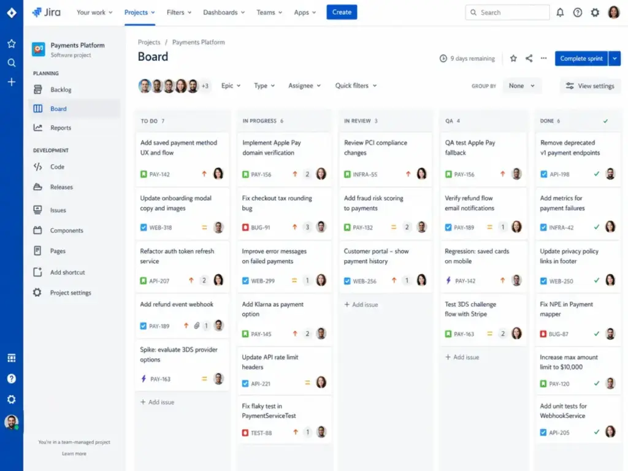
Task: Click the task checkbox icon on WEB-256
Action: point(347,281)
